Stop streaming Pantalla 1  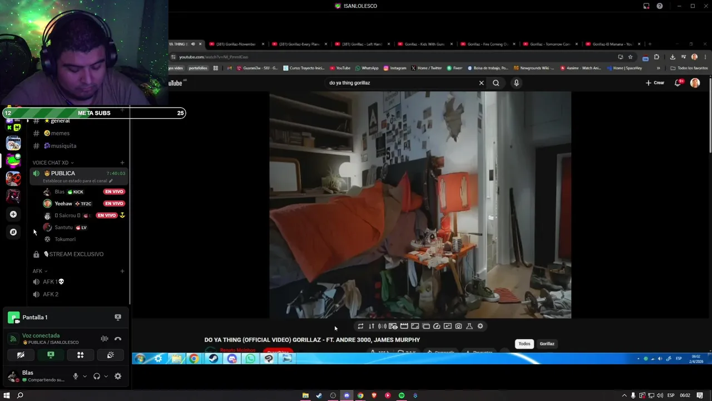(x=118, y=317)
